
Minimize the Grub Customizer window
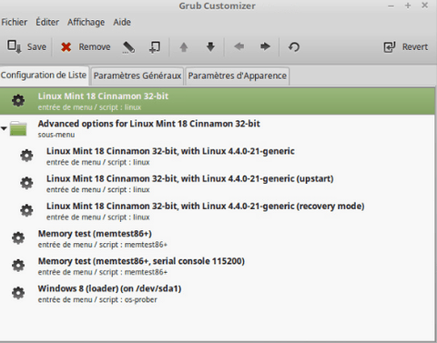tap(391, 6)
